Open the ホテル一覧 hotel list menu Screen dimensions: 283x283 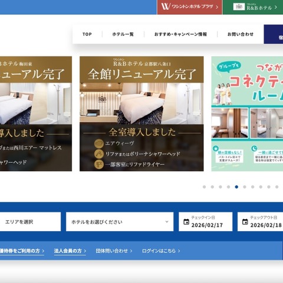pyautogui.click(x=123, y=34)
